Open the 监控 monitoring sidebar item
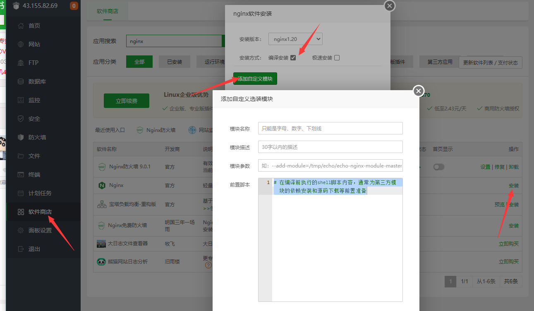 pyautogui.click(x=34, y=100)
